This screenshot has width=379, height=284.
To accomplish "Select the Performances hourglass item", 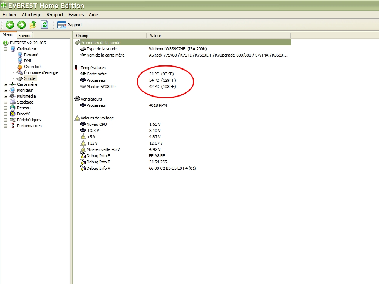I will [13, 126].
